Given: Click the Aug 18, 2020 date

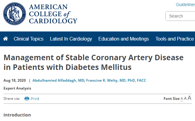Looking at the screenshot, I should tap(15, 80).
